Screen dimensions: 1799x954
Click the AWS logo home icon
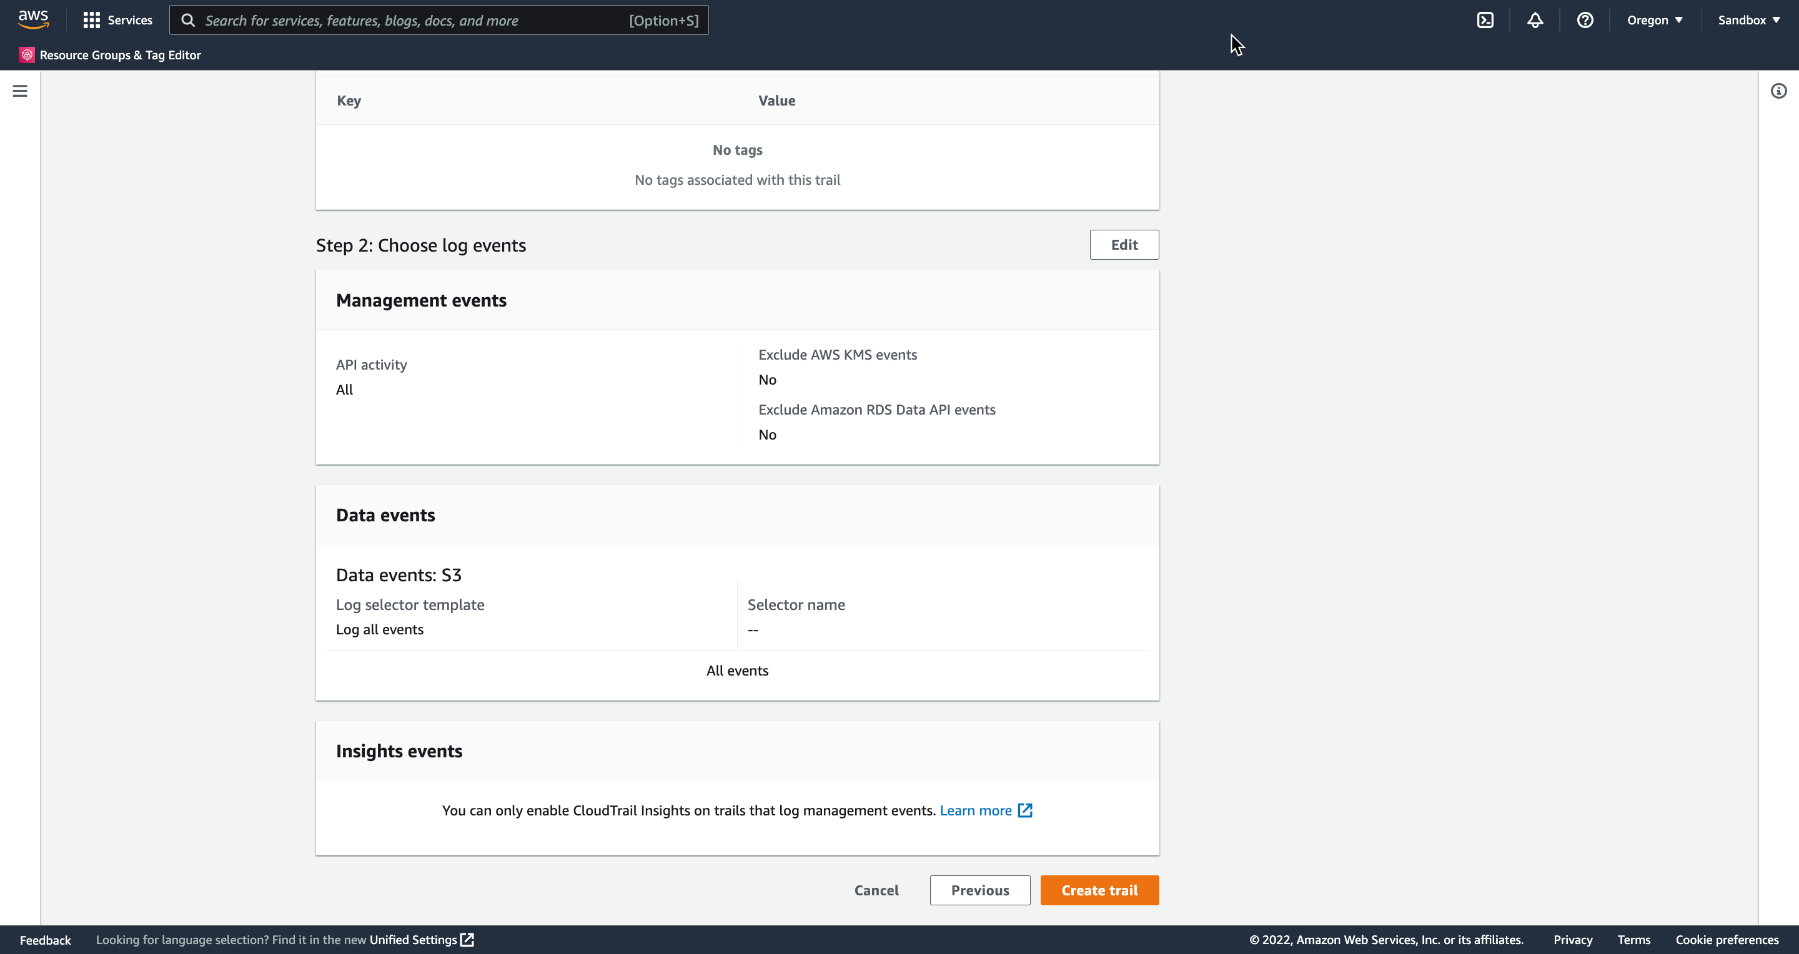point(33,19)
